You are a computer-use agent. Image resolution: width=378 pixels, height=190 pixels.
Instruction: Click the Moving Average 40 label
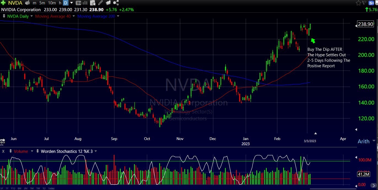tap(53, 16)
